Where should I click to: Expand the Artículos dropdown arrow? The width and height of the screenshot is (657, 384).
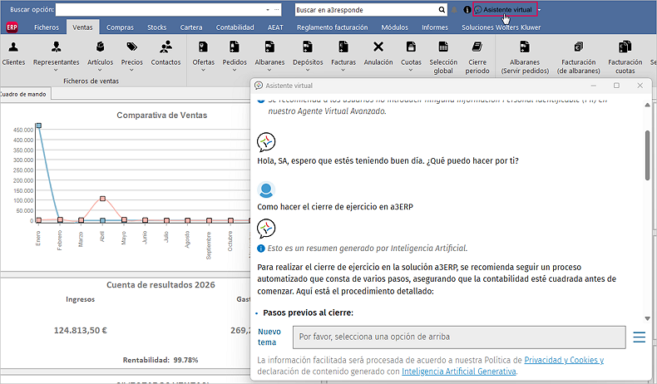100,71
